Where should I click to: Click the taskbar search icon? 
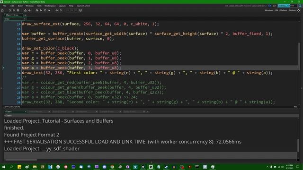pyautogui.click(x=11, y=167)
